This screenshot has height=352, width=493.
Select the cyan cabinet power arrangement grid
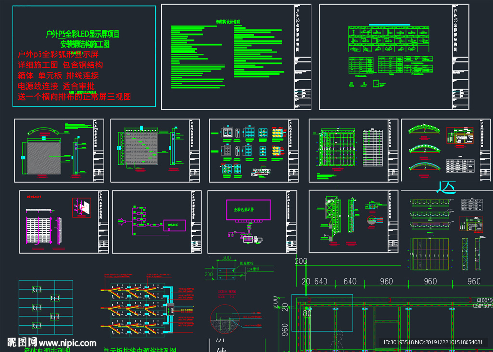coord(46,307)
